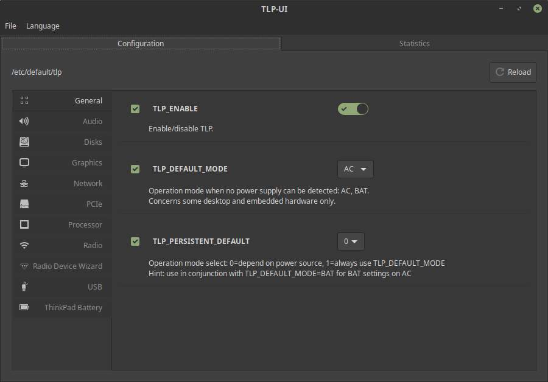The width and height of the screenshot is (548, 382).
Task: Select the Configuration tab
Action: (141, 44)
